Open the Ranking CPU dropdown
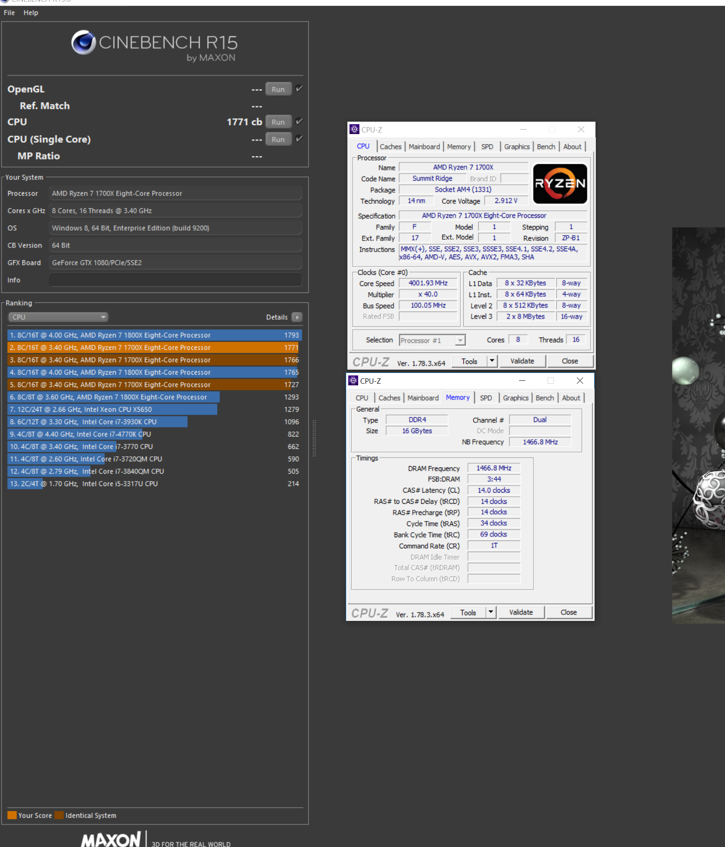Viewport: 725px width, 847px height. pos(58,317)
